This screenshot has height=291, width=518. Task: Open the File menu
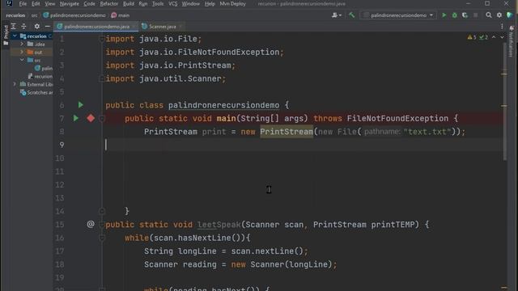click(23, 4)
